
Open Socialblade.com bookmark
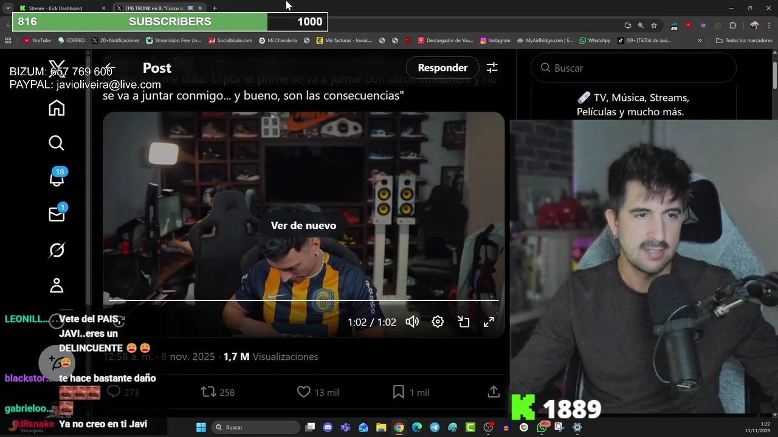tap(230, 41)
